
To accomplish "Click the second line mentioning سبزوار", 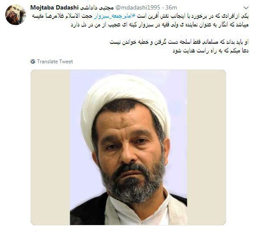I will (x=160, y=25).
